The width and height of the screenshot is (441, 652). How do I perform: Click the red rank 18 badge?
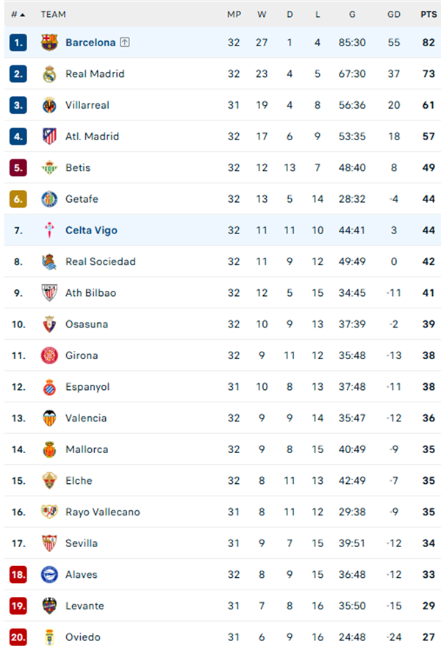tap(18, 575)
